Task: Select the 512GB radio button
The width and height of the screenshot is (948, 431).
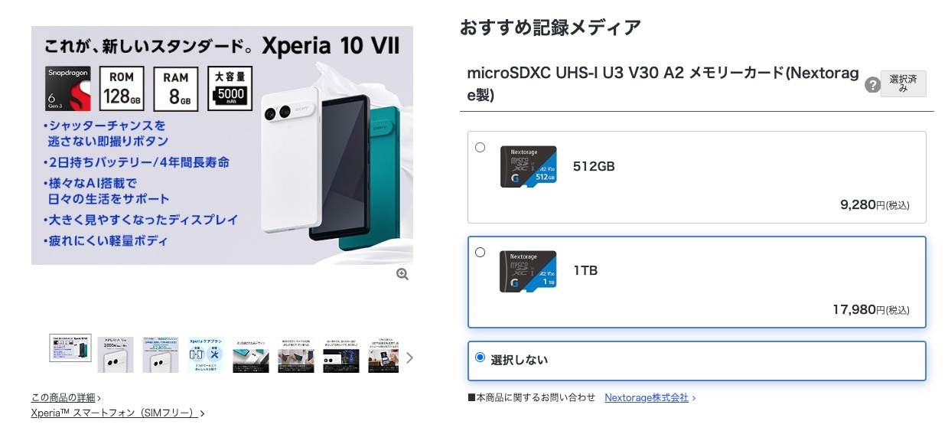Action: coord(480,148)
